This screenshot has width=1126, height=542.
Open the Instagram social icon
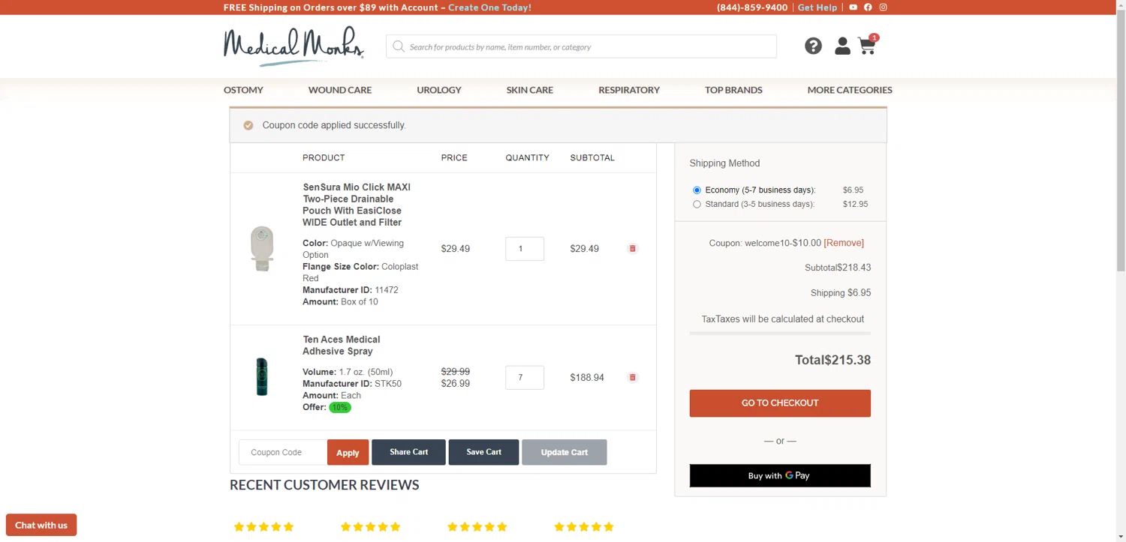click(884, 7)
